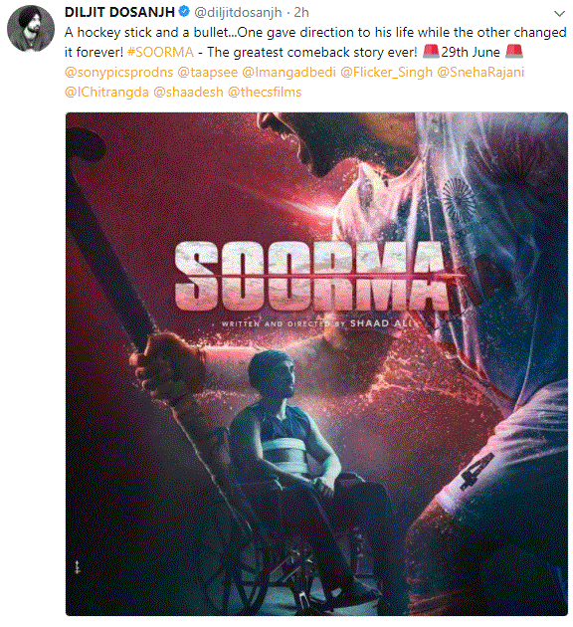This screenshot has width=573, height=627.
Task: Click Diljit Dosanjh's profile avatar
Action: (31, 29)
